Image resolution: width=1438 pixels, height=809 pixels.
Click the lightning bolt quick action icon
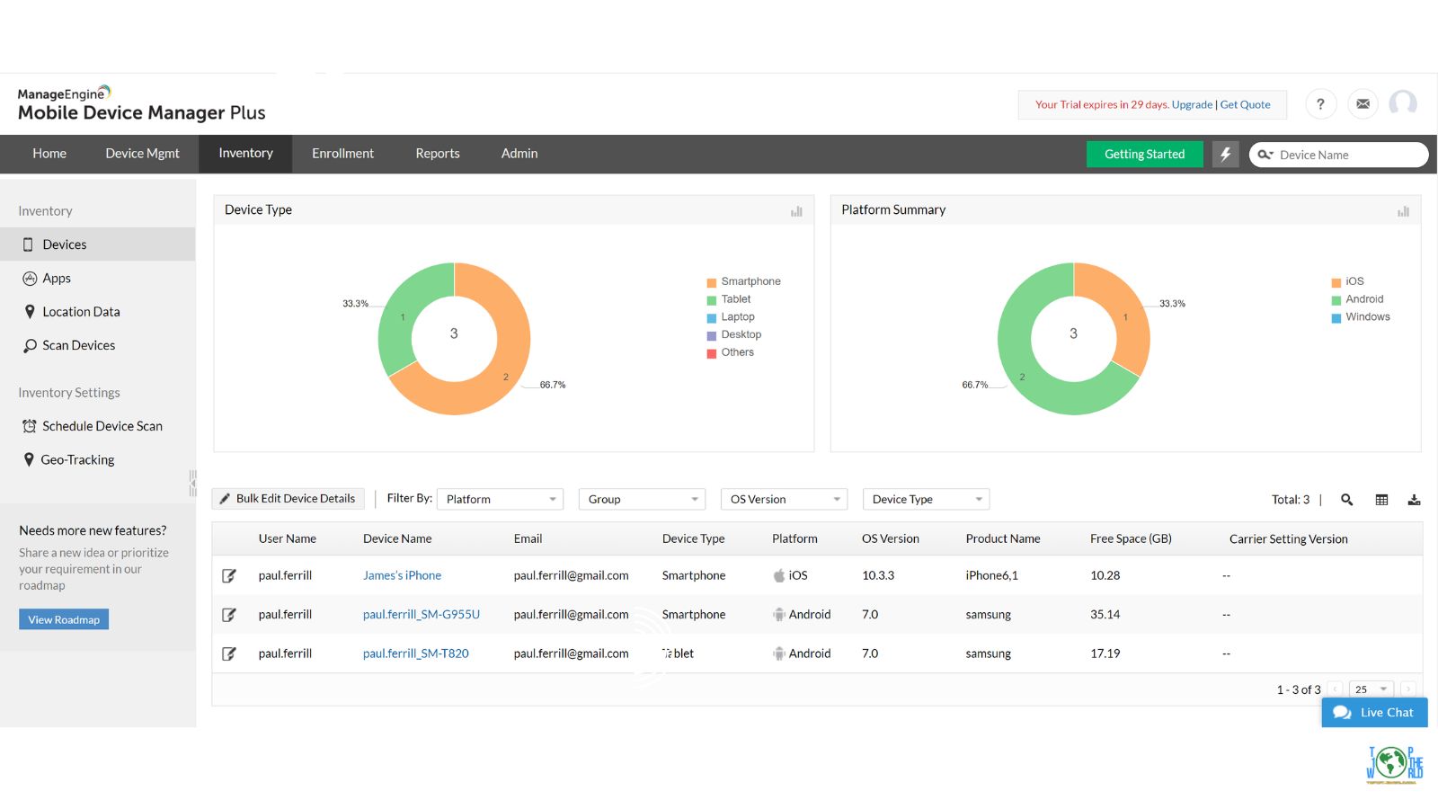[1225, 155]
